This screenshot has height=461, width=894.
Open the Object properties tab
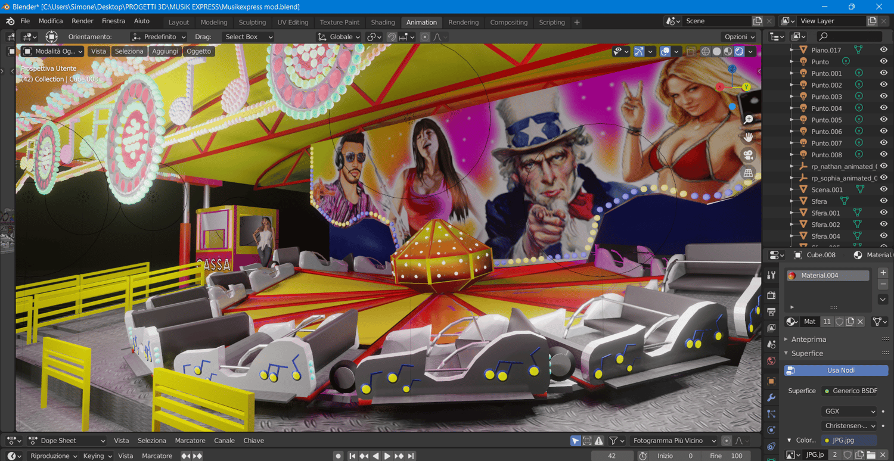(771, 381)
